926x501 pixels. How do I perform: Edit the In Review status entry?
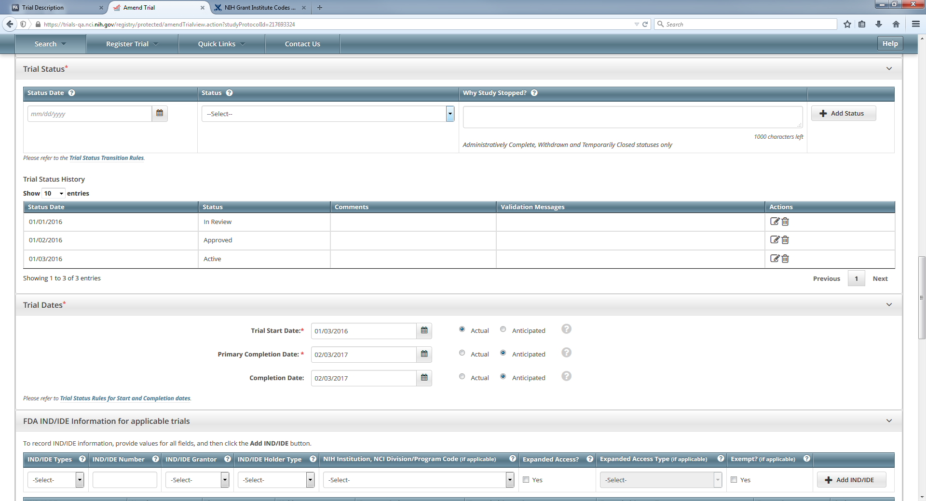775,222
